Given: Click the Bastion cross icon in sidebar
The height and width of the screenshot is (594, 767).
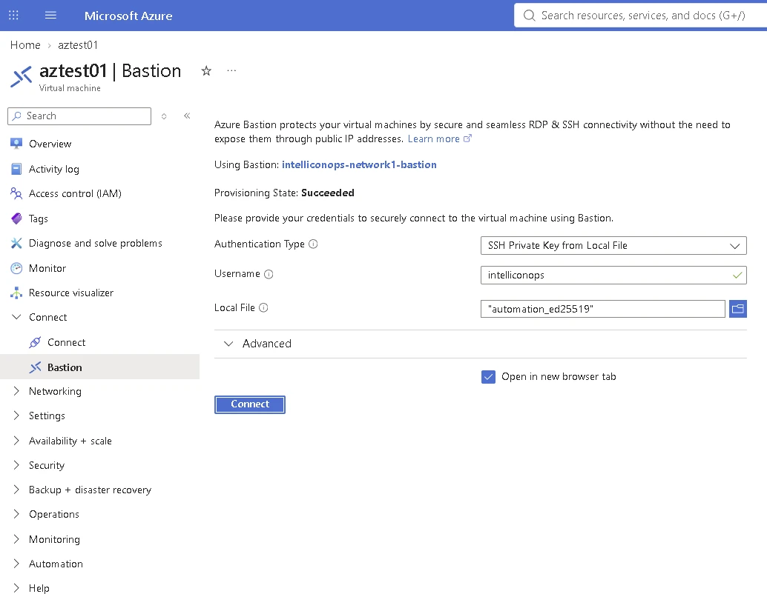Looking at the screenshot, I should pyautogui.click(x=35, y=367).
